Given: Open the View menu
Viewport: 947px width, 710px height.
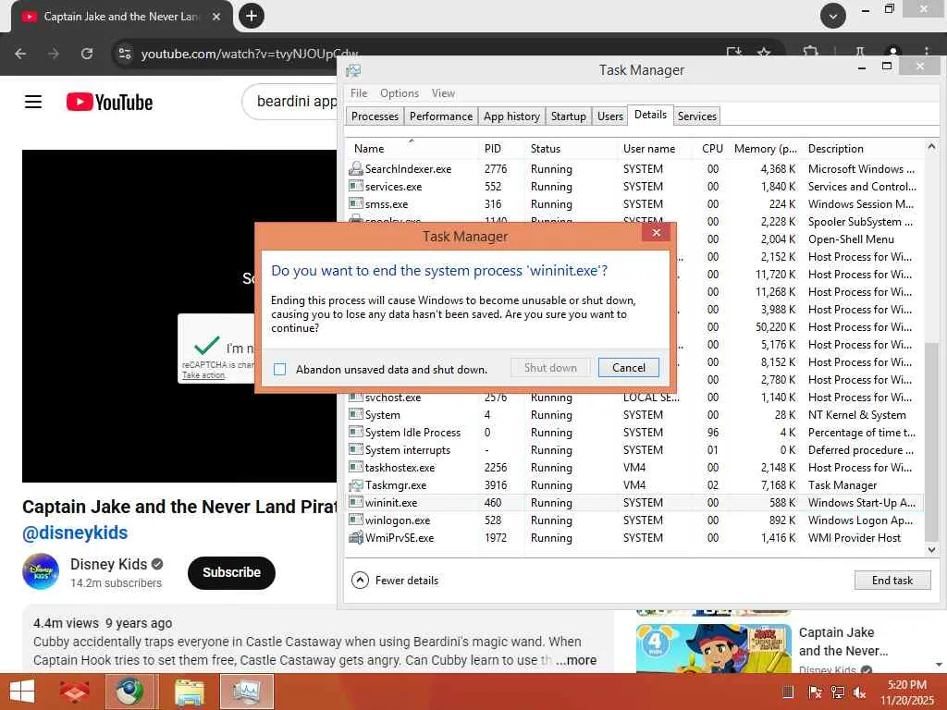Looking at the screenshot, I should (443, 93).
